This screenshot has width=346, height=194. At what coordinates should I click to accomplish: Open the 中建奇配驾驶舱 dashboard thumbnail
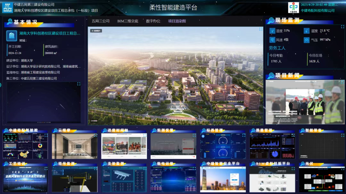tap(25, 146)
